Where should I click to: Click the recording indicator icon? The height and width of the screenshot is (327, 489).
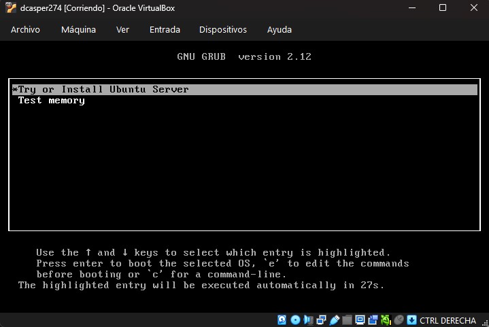pyautogui.click(x=373, y=320)
